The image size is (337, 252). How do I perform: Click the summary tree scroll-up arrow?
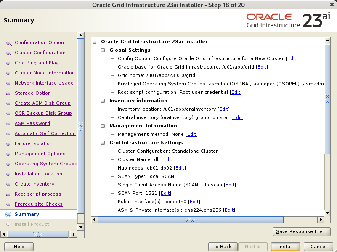327,40
